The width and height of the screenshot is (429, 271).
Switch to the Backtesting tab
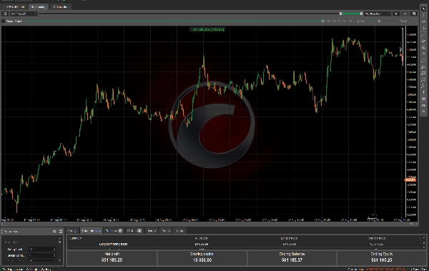pyautogui.click(x=38, y=6)
